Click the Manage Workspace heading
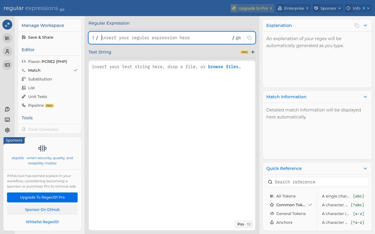The image size is (375, 234). (43, 25)
